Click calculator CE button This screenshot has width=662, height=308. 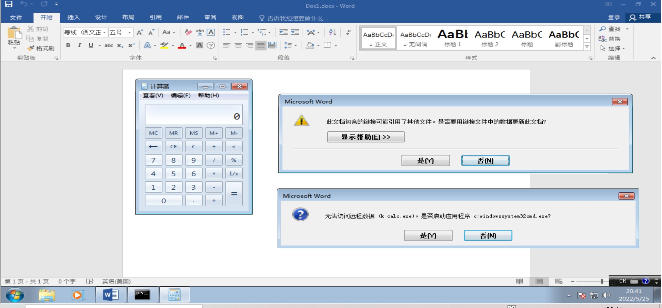pyautogui.click(x=173, y=147)
